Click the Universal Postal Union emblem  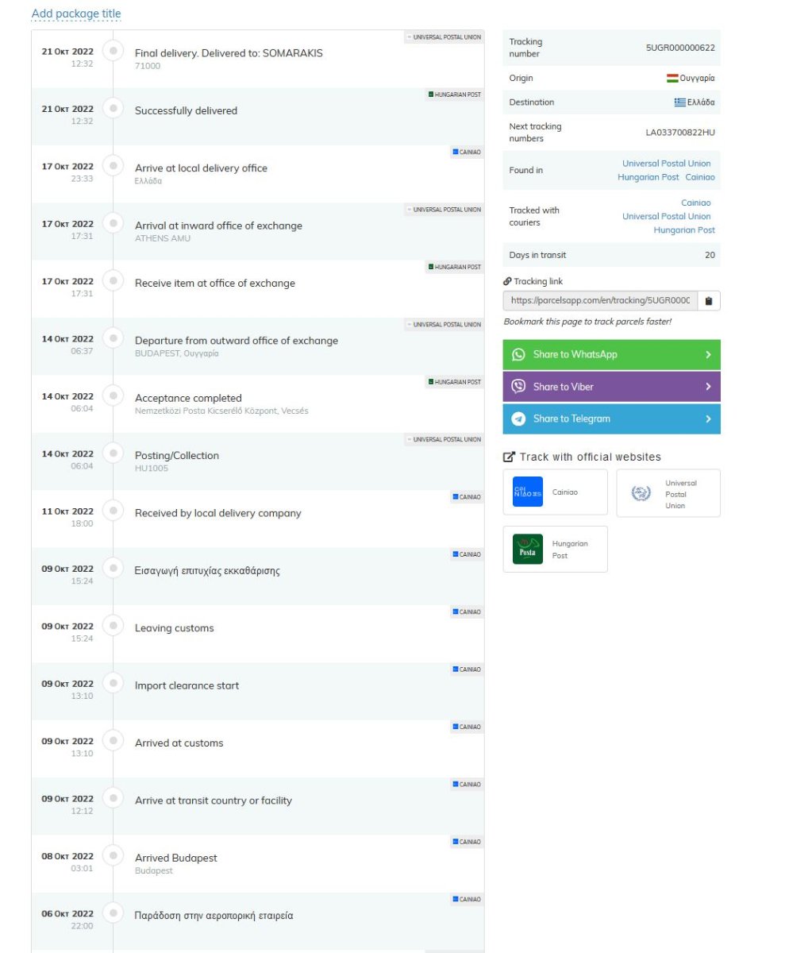pos(641,493)
